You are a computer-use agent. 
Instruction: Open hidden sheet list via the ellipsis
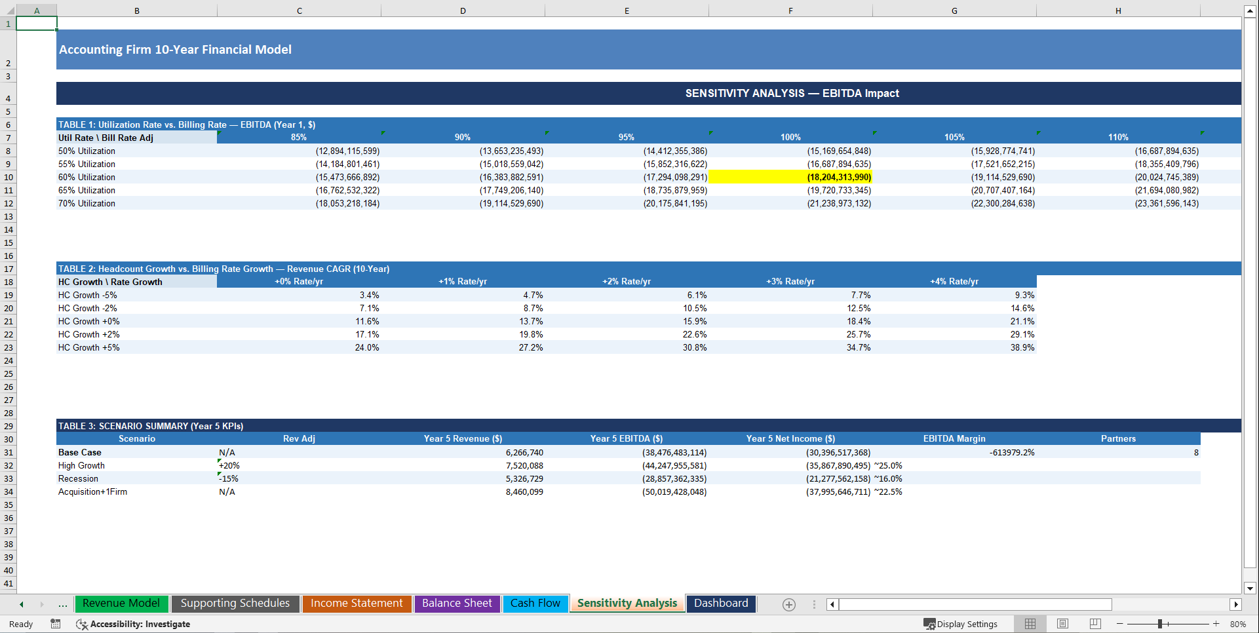pos(62,604)
